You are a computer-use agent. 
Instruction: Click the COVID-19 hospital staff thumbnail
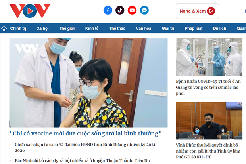coord(209,57)
